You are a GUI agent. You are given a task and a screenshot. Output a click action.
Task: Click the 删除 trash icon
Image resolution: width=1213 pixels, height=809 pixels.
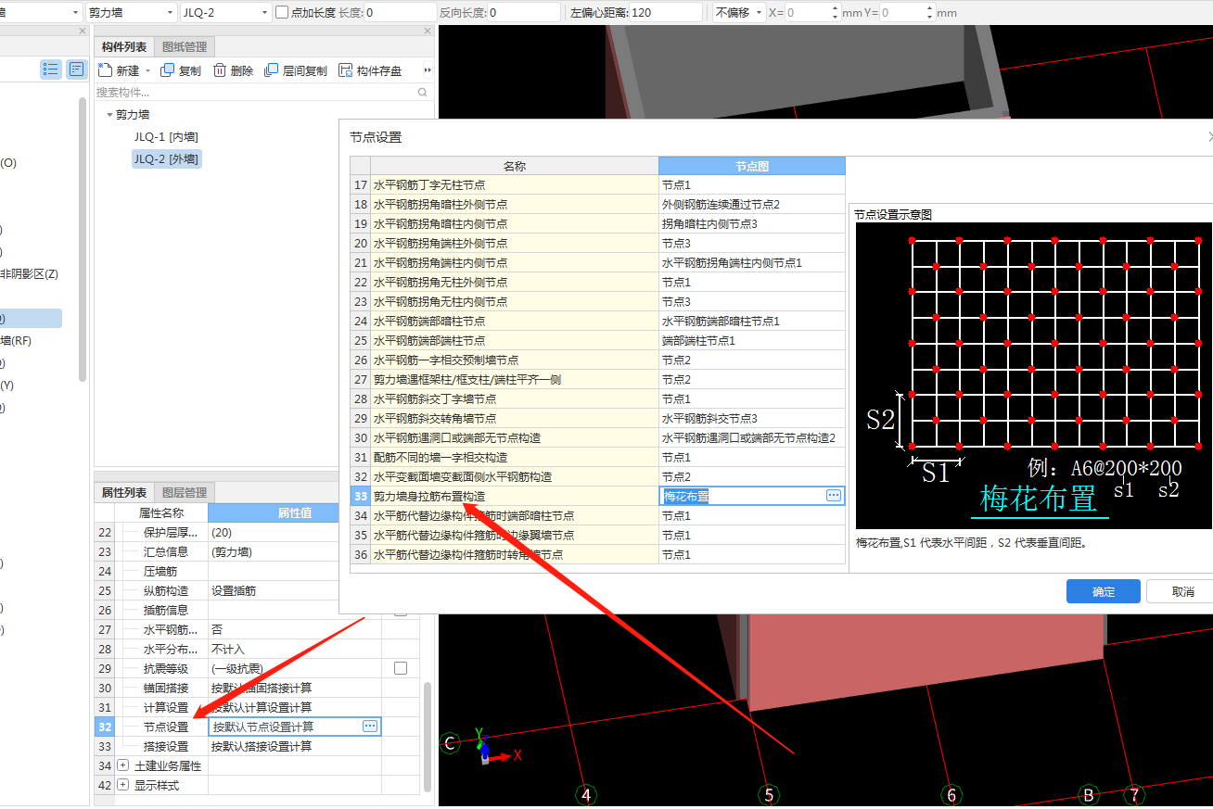[220, 70]
